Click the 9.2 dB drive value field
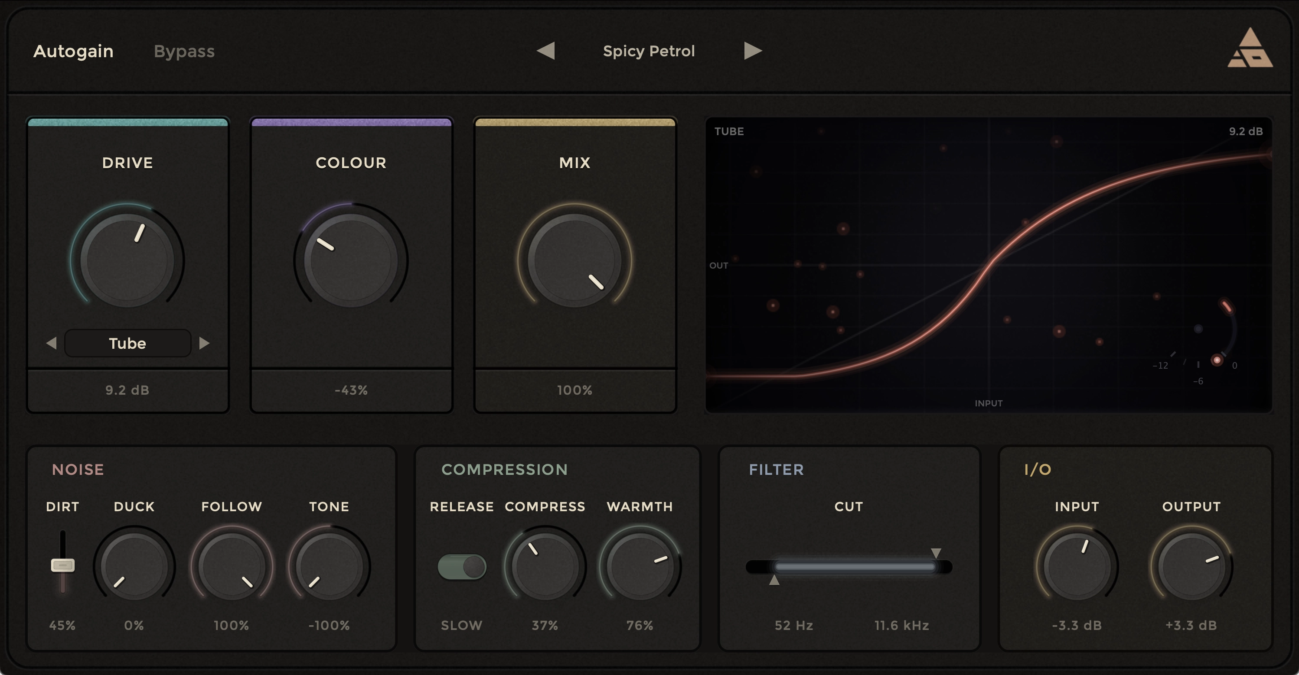The width and height of the screenshot is (1299, 675). (x=127, y=390)
